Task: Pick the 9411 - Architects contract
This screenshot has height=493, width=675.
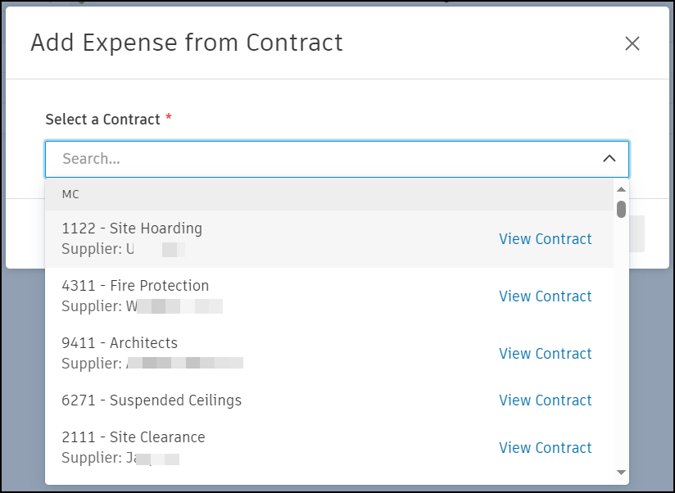Action: 120,343
